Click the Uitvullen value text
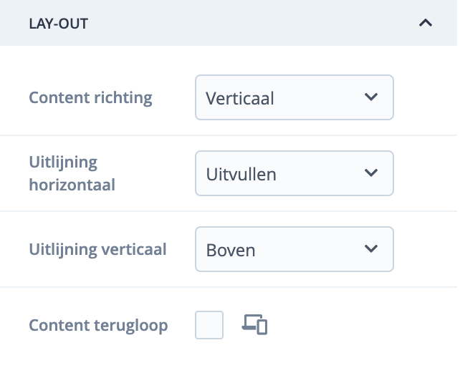460x368 pixels. pos(241,174)
